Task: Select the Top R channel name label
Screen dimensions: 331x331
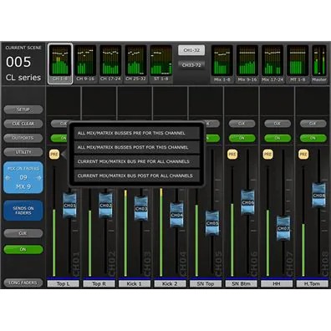Action: tap(99, 284)
